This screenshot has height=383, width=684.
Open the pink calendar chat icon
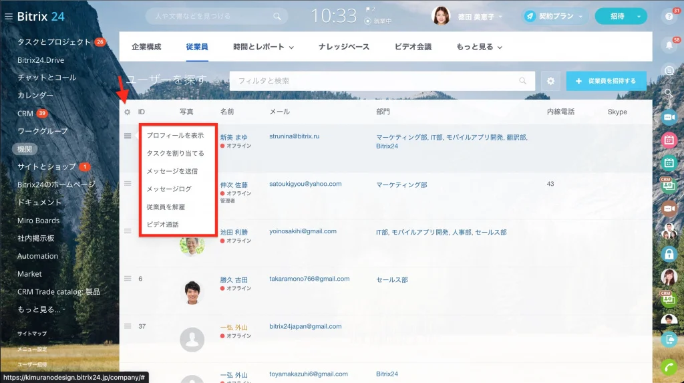(x=669, y=140)
